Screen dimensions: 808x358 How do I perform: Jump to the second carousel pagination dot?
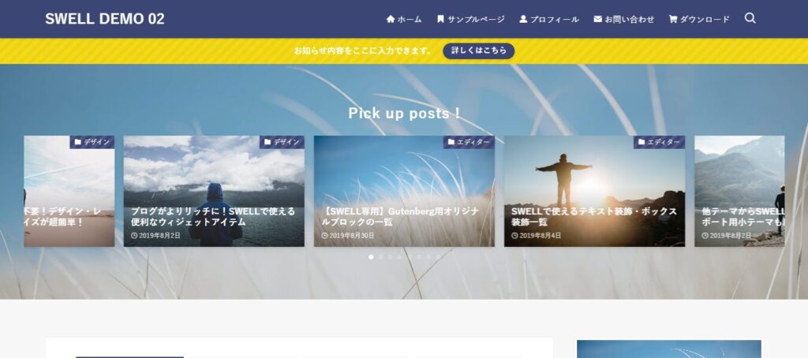tap(380, 256)
